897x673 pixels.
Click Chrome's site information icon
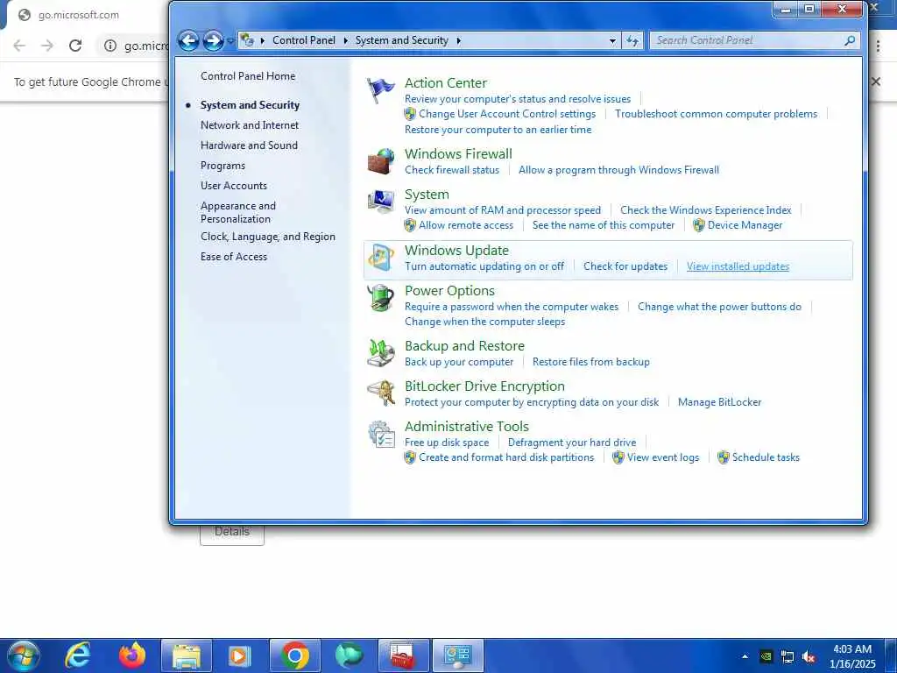pos(109,46)
